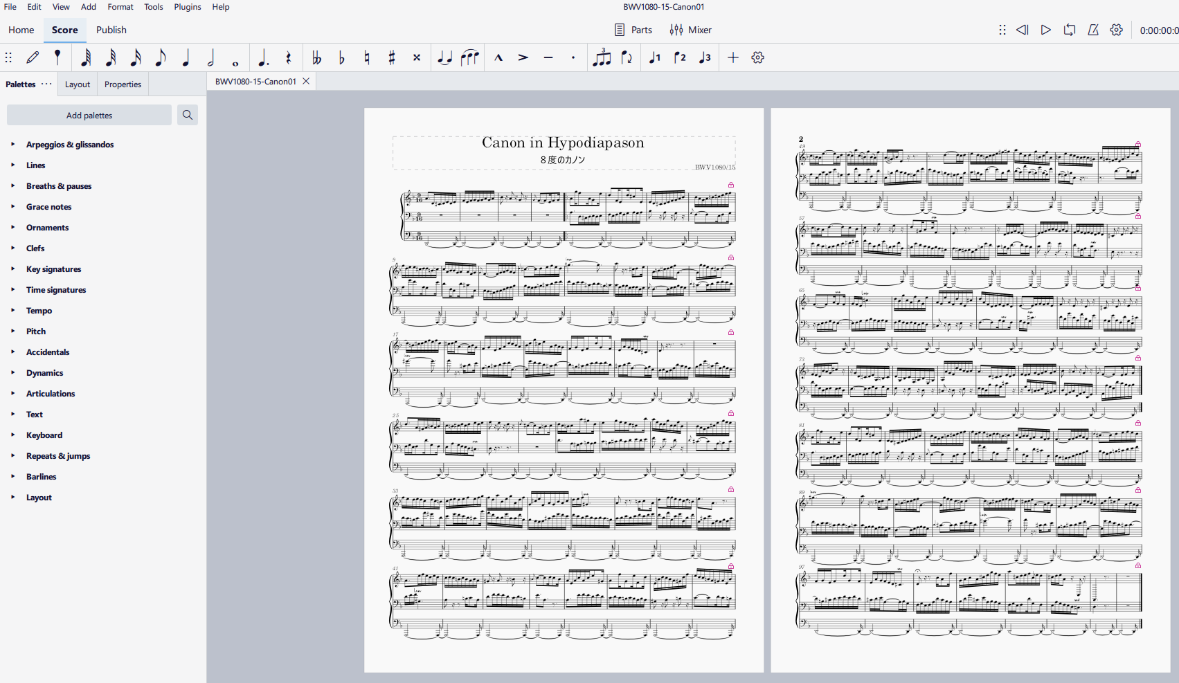Toggle the augmentation dot
Image resolution: width=1179 pixels, height=683 pixels.
click(x=263, y=57)
